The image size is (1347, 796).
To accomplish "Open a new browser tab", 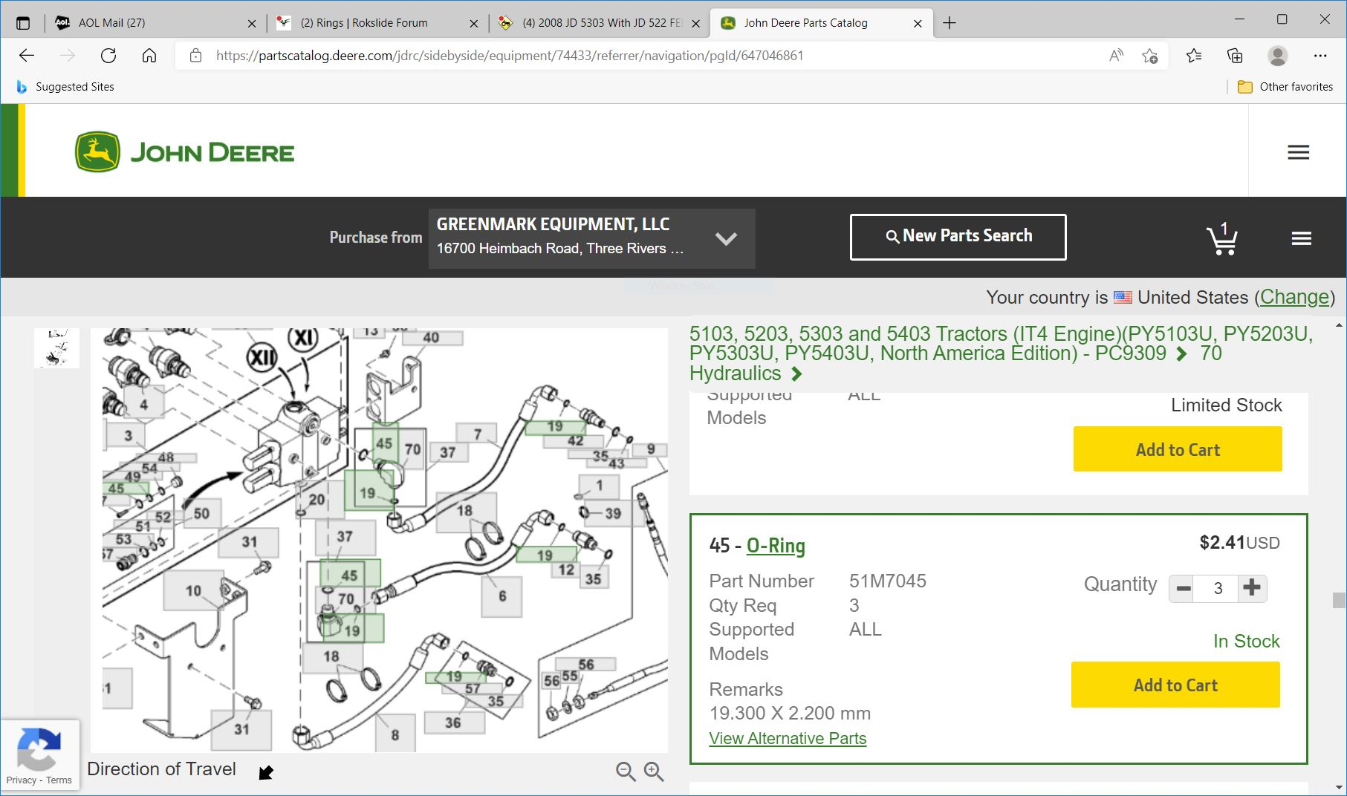I will point(950,23).
